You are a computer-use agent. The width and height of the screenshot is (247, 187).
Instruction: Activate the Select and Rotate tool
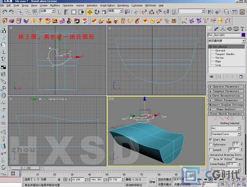pyautogui.click(x=97, y=12)
